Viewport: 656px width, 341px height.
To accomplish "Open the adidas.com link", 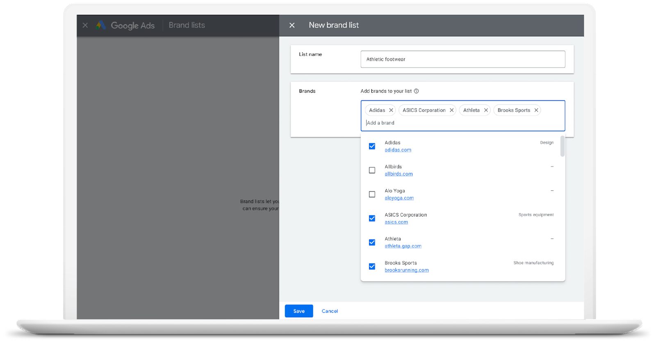I will [398, 150].
